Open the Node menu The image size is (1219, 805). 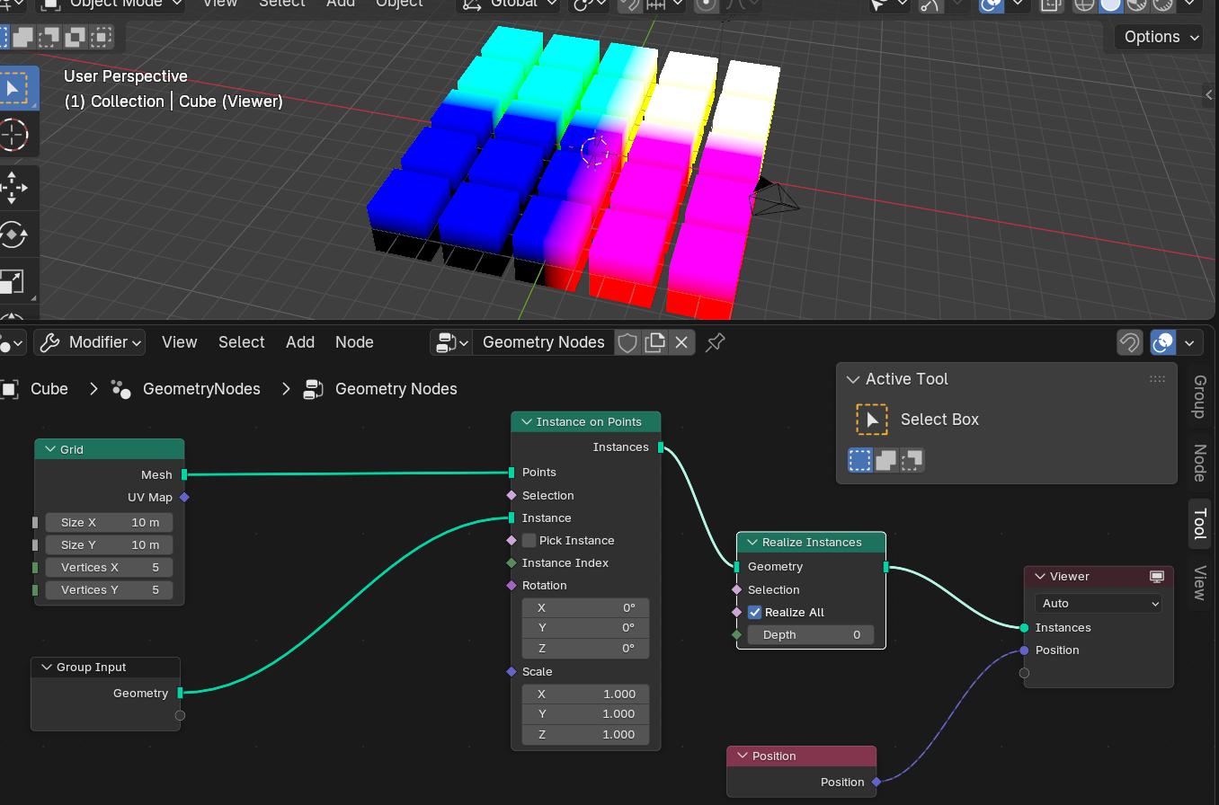coord(354,342)
